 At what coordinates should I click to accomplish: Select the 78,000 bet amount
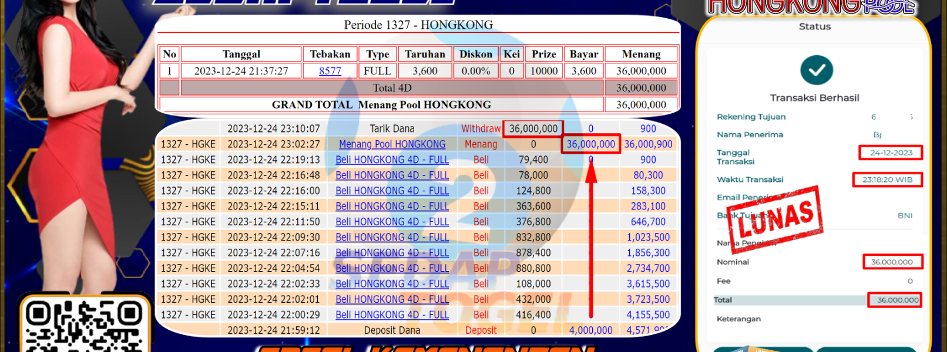(x=533, y=175)
